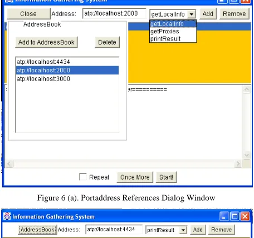Toggle the Repeat checkbox
The width and height of the screenshot is (254, 238).
point(83,177)
